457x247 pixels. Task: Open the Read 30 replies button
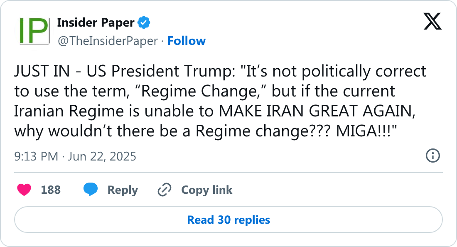coord(228,220)
